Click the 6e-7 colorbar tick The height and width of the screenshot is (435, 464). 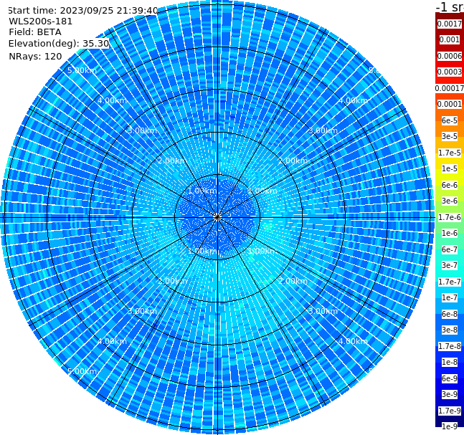[x=450, y=249]
